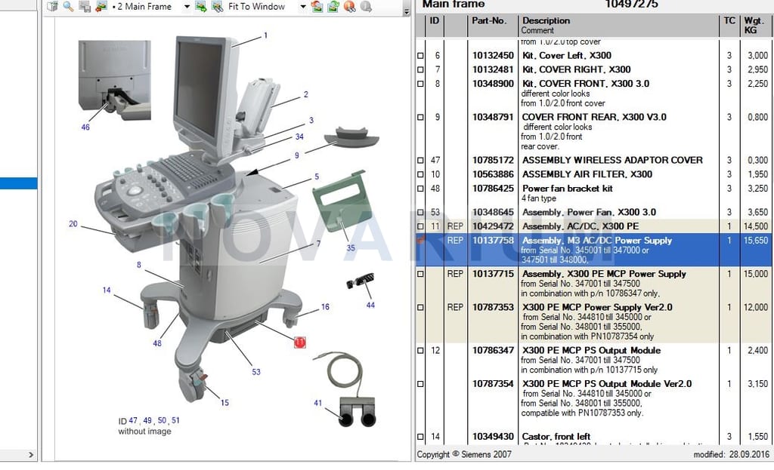Click the image search binoculars icon
774x470 pixels.
point(217,6)
